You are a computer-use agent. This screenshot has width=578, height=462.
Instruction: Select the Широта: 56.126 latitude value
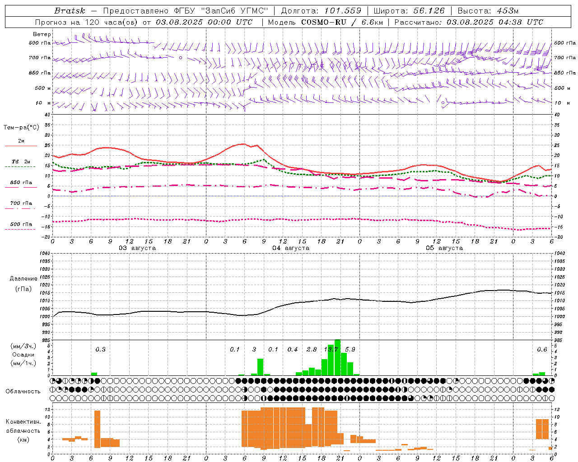click(409, 11)
